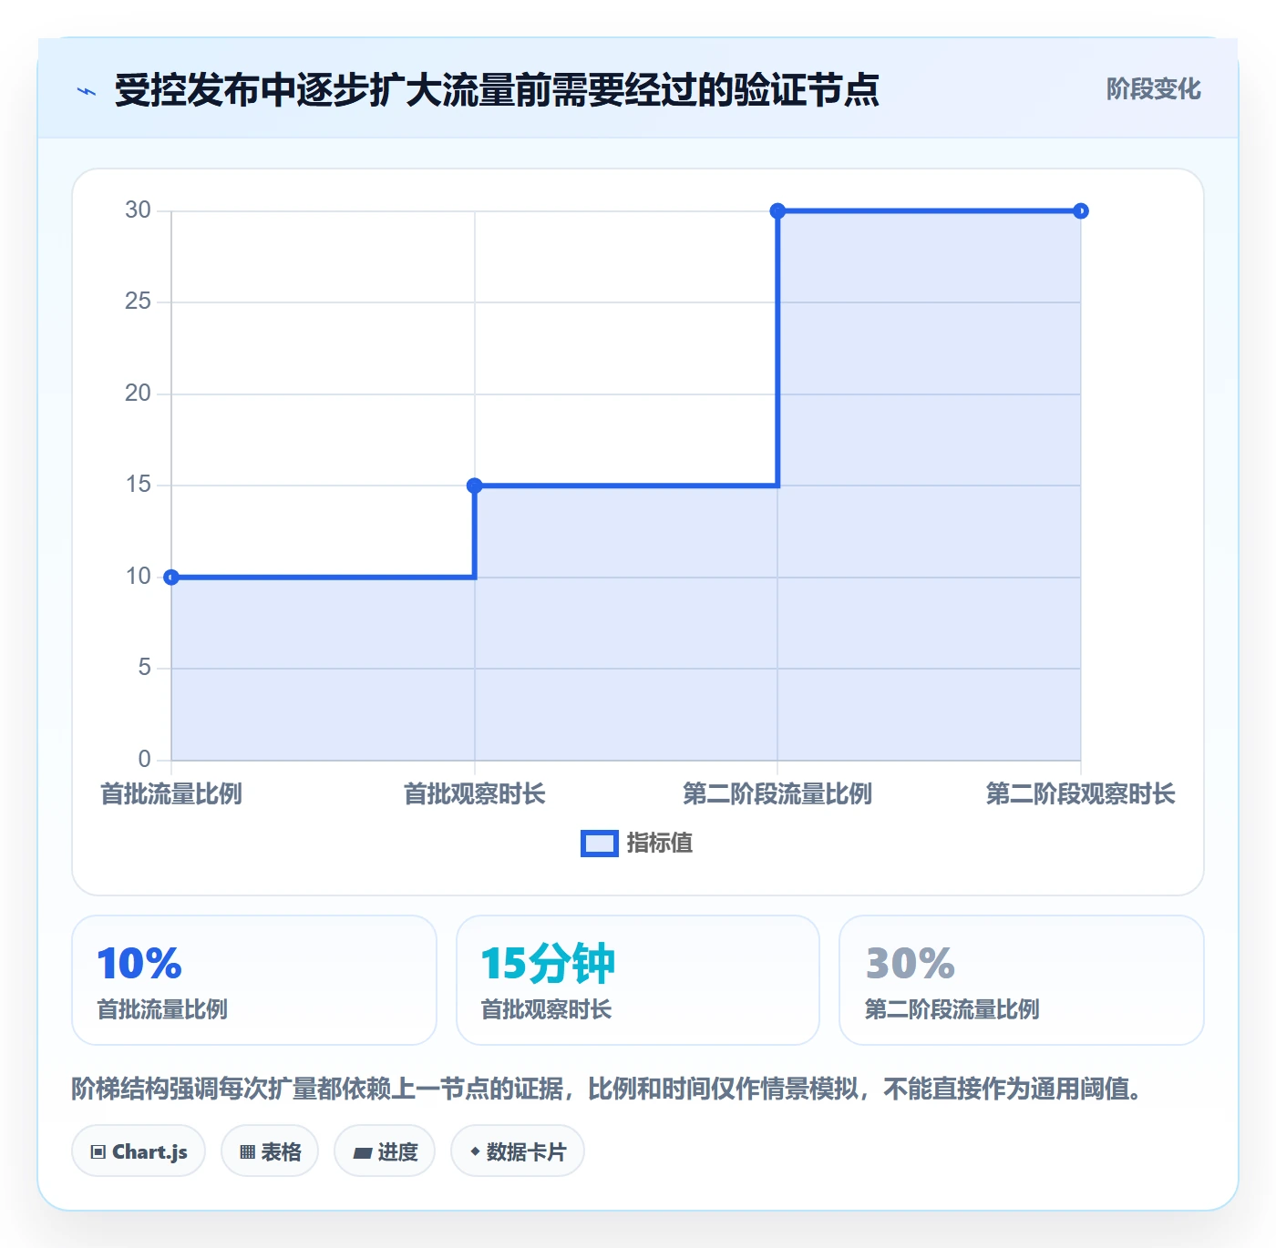Click the data point at 首批观察时长 value 15
This screenshot has width=1276, height=1248.
(474, 486)
